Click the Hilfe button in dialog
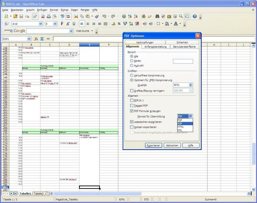This screenshot has width=257, height=203. pos(191,145)
